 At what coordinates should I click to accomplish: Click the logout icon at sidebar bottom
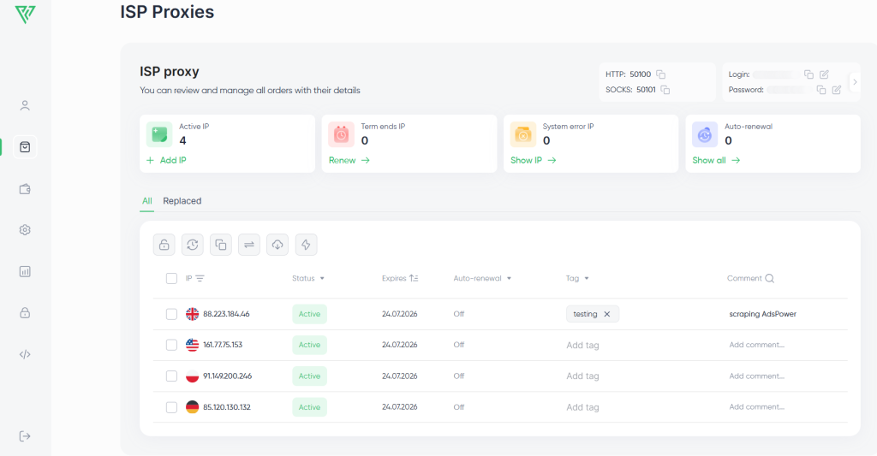[x=25, y=435]
